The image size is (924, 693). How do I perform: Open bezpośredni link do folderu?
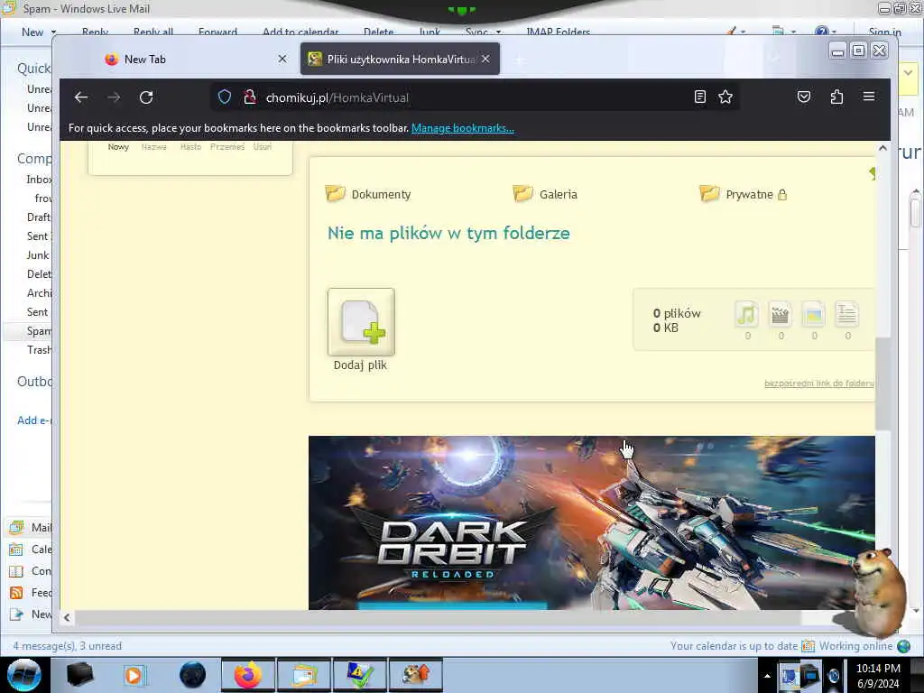click(819, 383)
